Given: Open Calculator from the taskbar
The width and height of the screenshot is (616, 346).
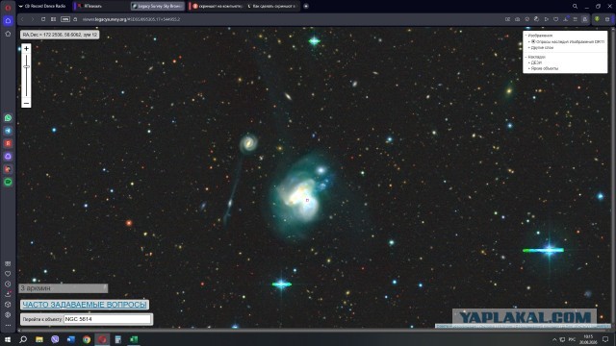Looking at the screenshot, I should tap(117, 339).
